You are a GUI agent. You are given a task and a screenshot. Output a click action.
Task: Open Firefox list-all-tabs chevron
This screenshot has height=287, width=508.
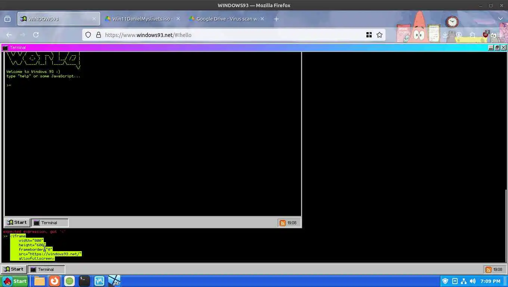(x=501, y=19)
